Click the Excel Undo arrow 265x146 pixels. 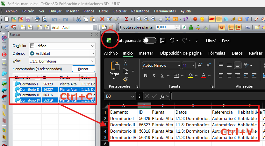(x=172, y=41)
